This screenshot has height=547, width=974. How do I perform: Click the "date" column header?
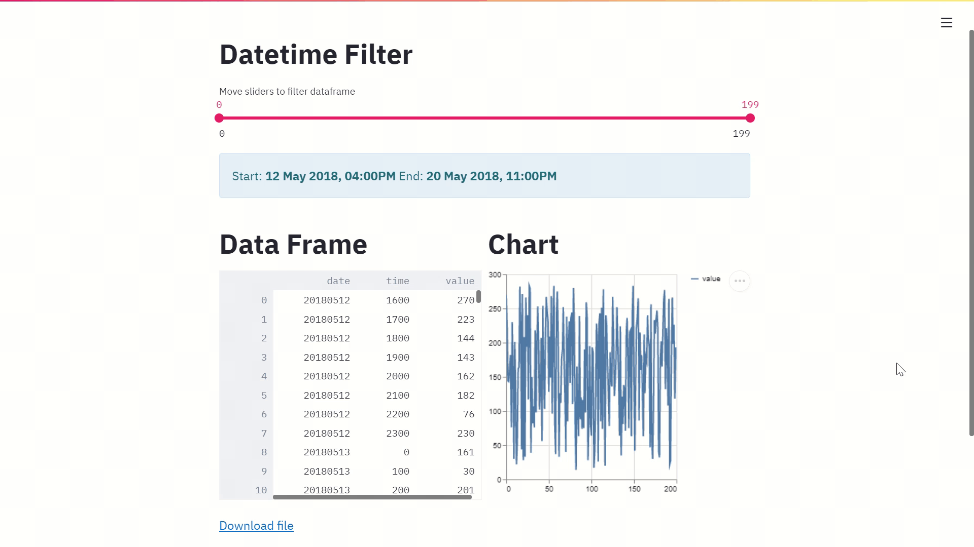(338, 281)
